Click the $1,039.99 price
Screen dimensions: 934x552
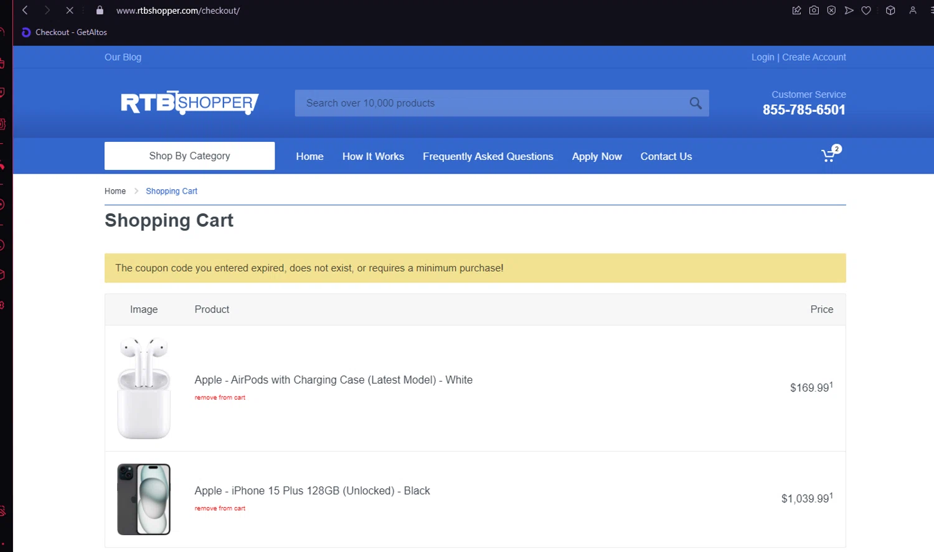pyautogui.click(x=807, y=498)
